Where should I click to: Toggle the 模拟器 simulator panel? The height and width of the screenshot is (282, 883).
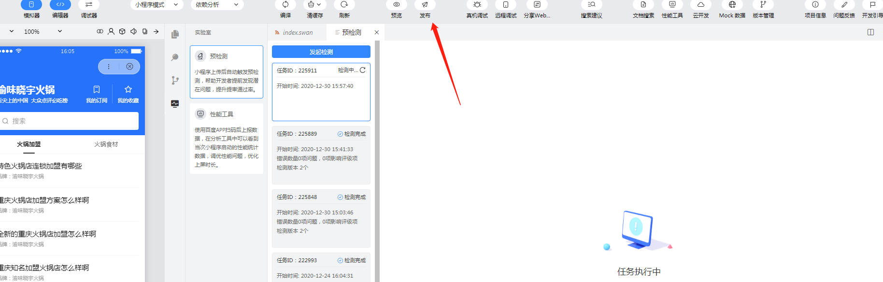tap(31, 5)
